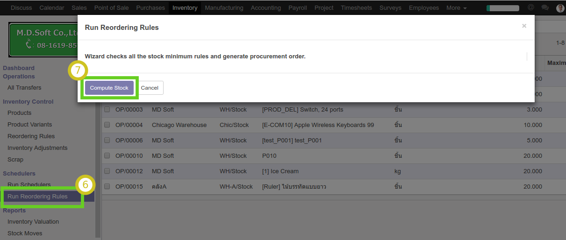This screenshot has height=240, width=566.
Task: Expand the More dropdown in top menu
Action: tap(456, 8)
